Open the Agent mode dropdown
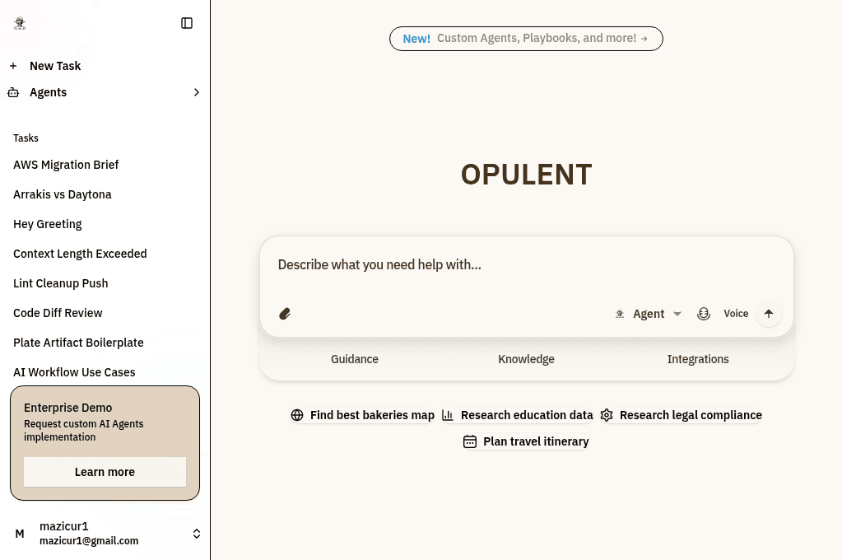 [649, 314]
